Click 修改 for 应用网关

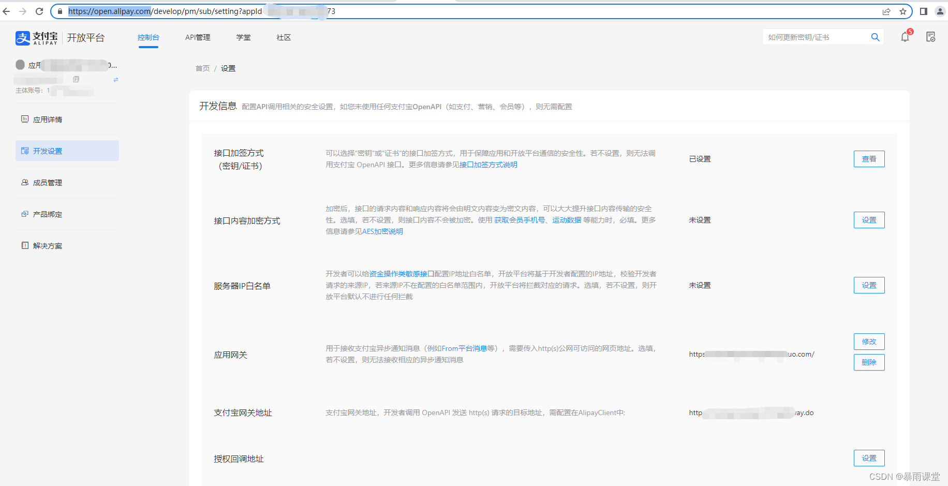pos(869,342)
